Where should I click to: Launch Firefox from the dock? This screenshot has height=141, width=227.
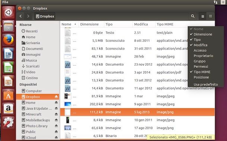pos(8,40)
